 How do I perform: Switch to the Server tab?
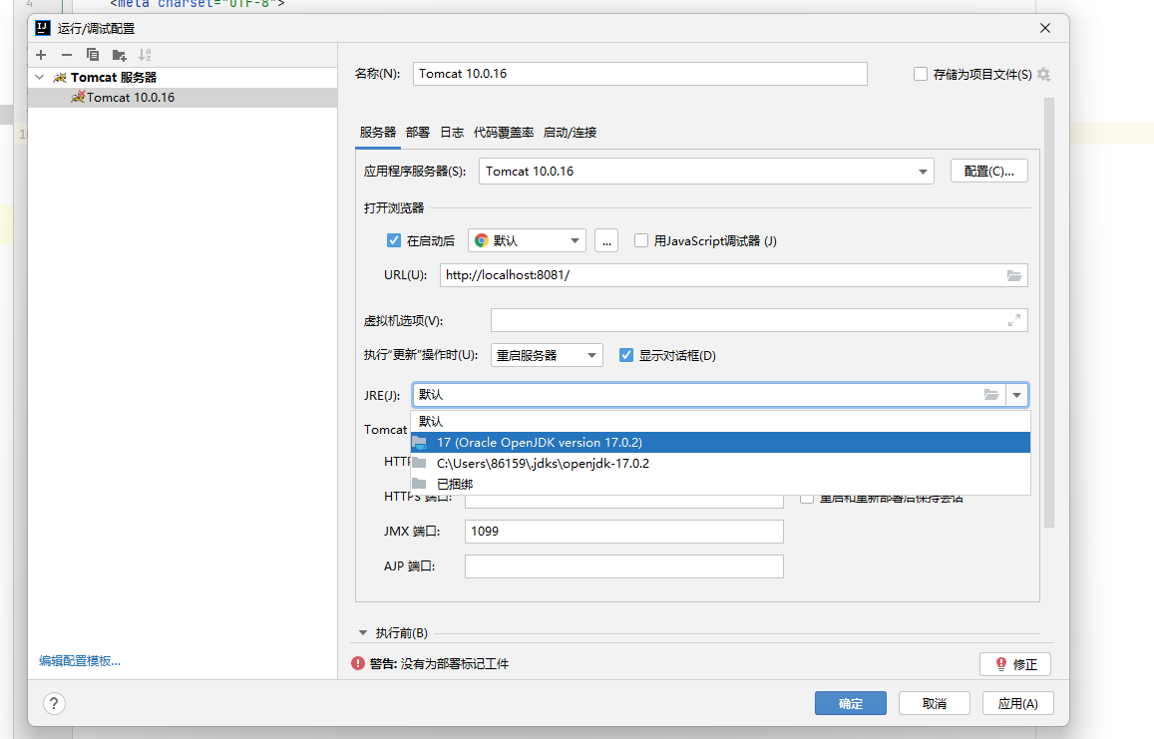[x=378, y=133]
